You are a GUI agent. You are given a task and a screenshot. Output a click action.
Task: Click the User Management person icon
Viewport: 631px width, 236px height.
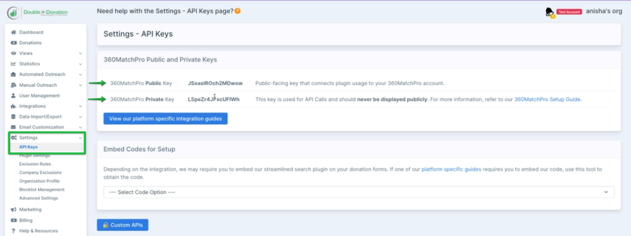pos(14,96)
